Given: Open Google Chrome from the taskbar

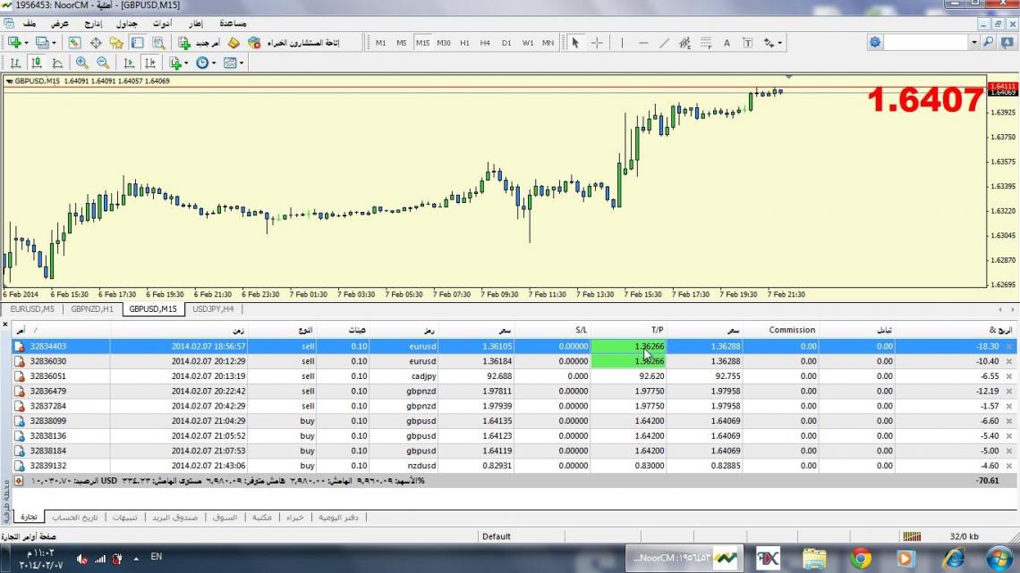Looking at the screenshot, I should [x=861, y=559].
